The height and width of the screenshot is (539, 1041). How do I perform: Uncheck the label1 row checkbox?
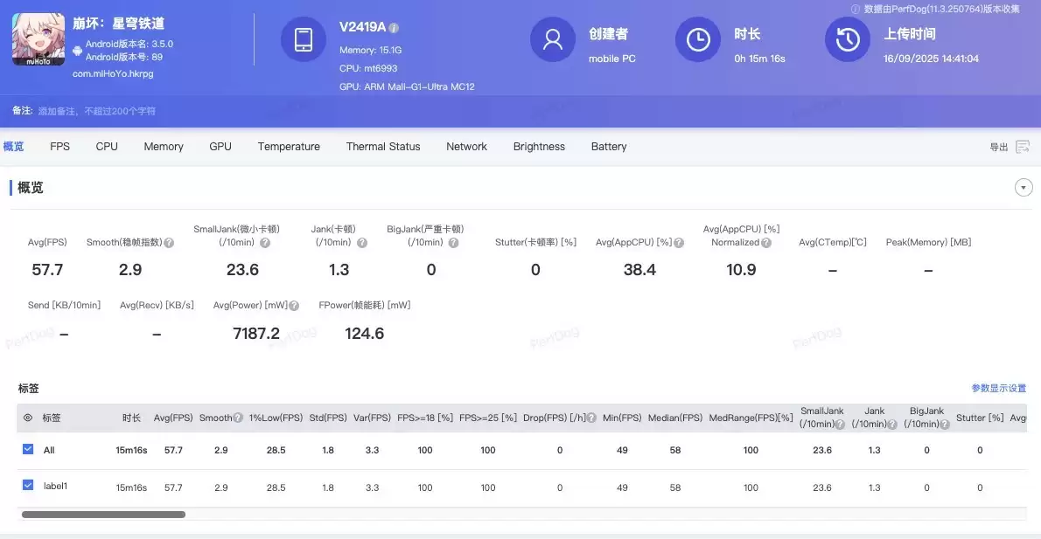pyautogui.click(x=28, y=486)
